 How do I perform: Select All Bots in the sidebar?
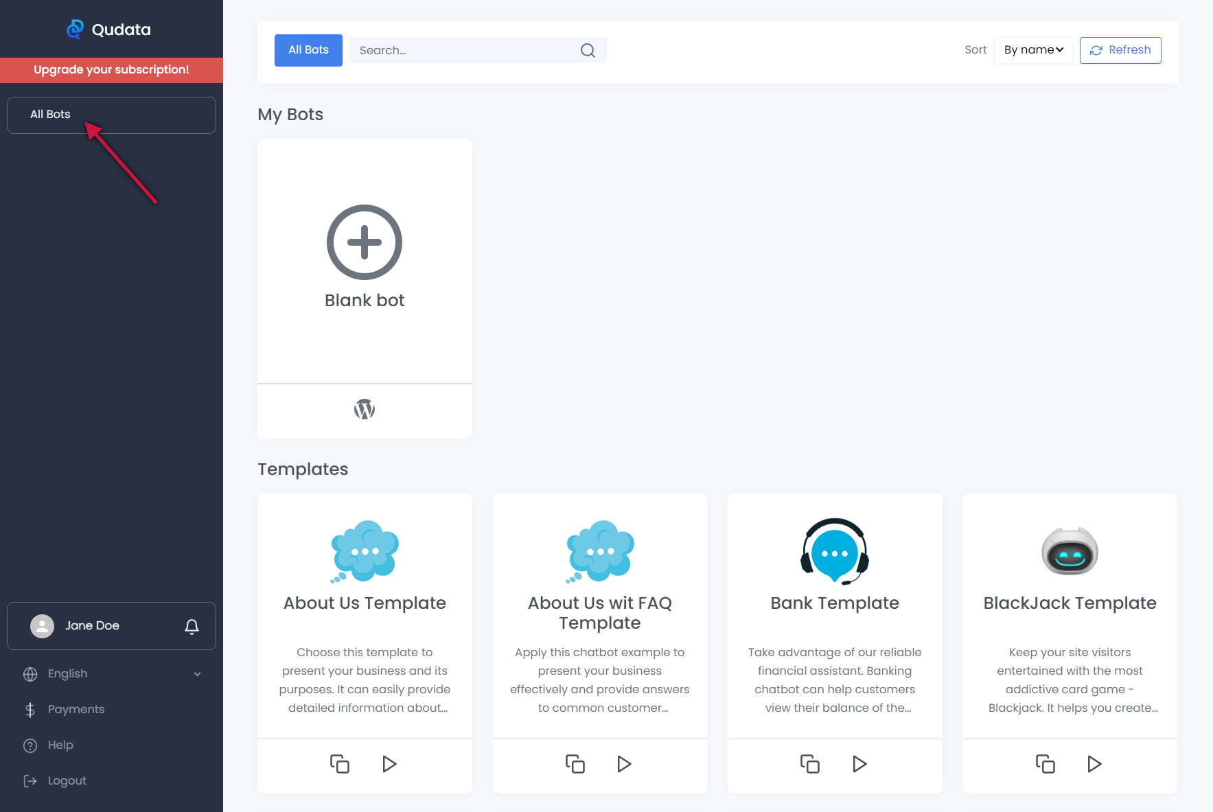click(111, 115)
